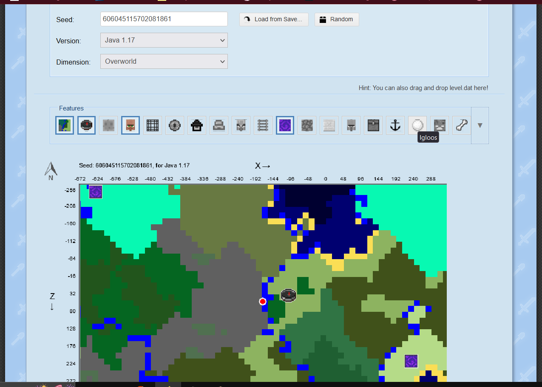542x387 pixels.
Task: Click the X axis label 288
Action: pos(431,179)
